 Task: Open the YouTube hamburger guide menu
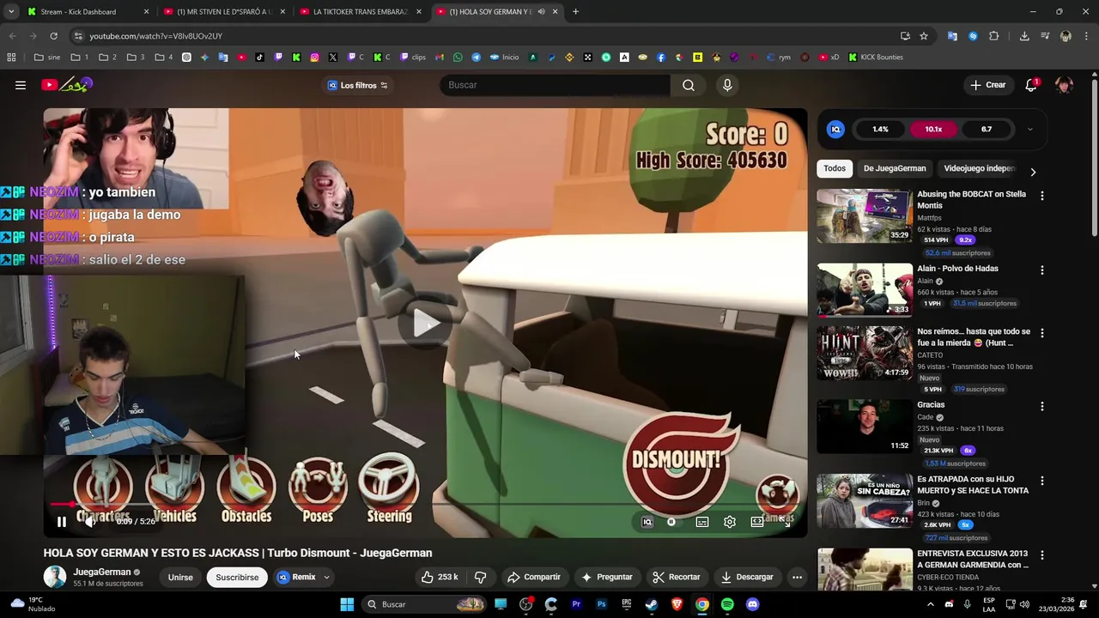(x=21, y=85)
